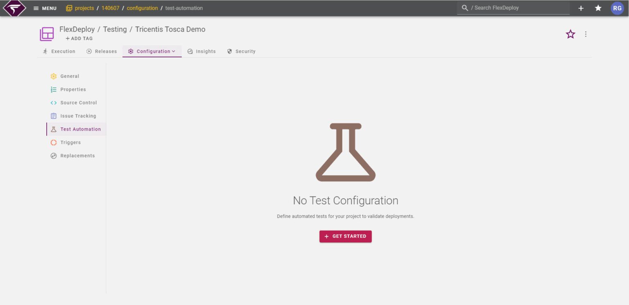Image resolution: width=629 pixels, height=305 pixels.
Task: Click the search magnifier icon
Action: [464, 7]
